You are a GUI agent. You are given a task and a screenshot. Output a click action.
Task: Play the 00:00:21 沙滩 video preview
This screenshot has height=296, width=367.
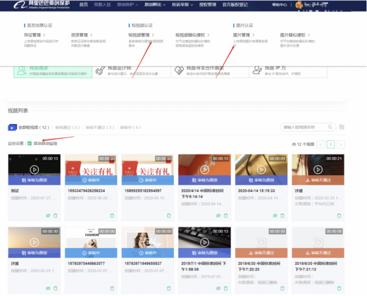point(318,170)
